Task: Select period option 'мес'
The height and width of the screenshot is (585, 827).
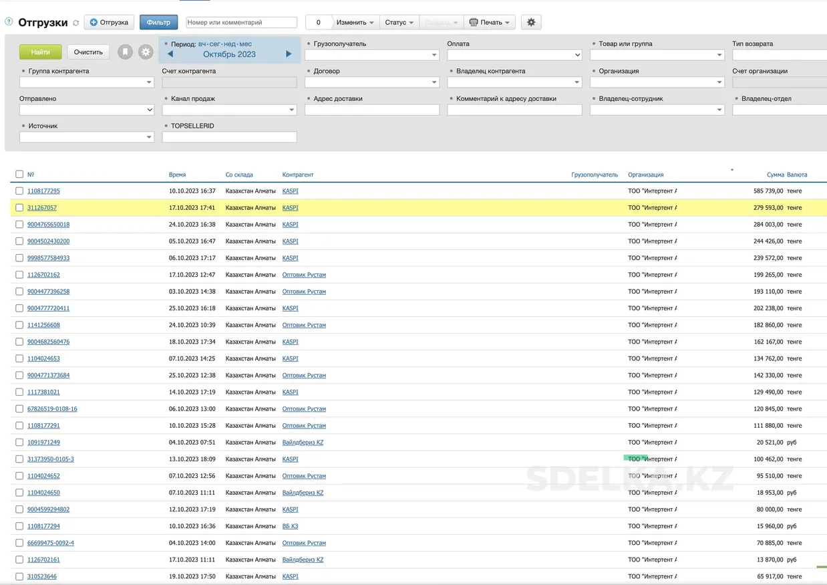Action: tap(245, 44)
